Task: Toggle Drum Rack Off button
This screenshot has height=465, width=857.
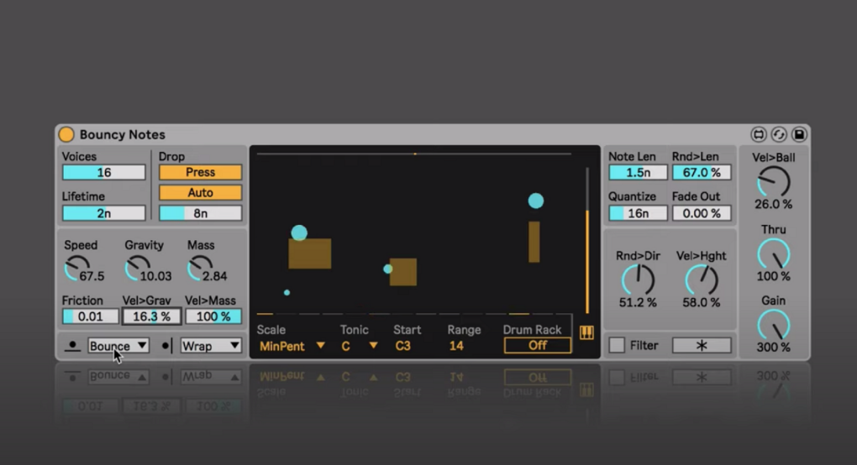Action: (537, 345)
